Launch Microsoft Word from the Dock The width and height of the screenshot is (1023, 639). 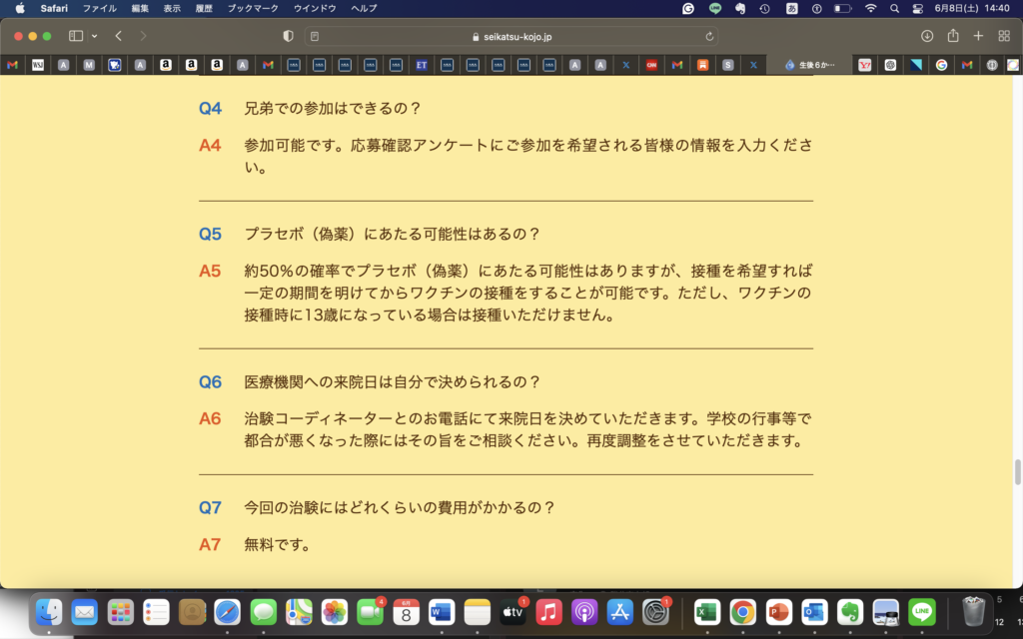click(442, 612)
